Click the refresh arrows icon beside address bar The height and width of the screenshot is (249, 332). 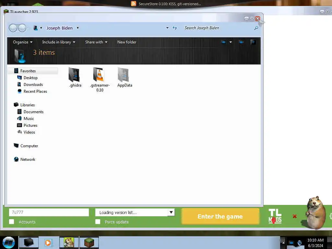175,28
